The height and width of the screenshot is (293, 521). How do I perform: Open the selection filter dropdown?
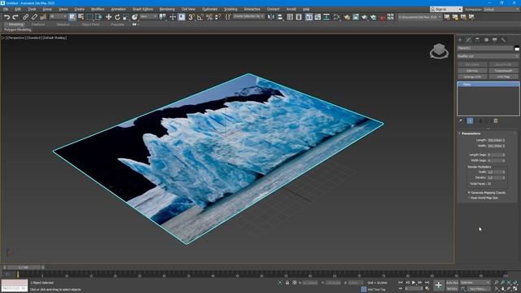click(x=58, y=16)
